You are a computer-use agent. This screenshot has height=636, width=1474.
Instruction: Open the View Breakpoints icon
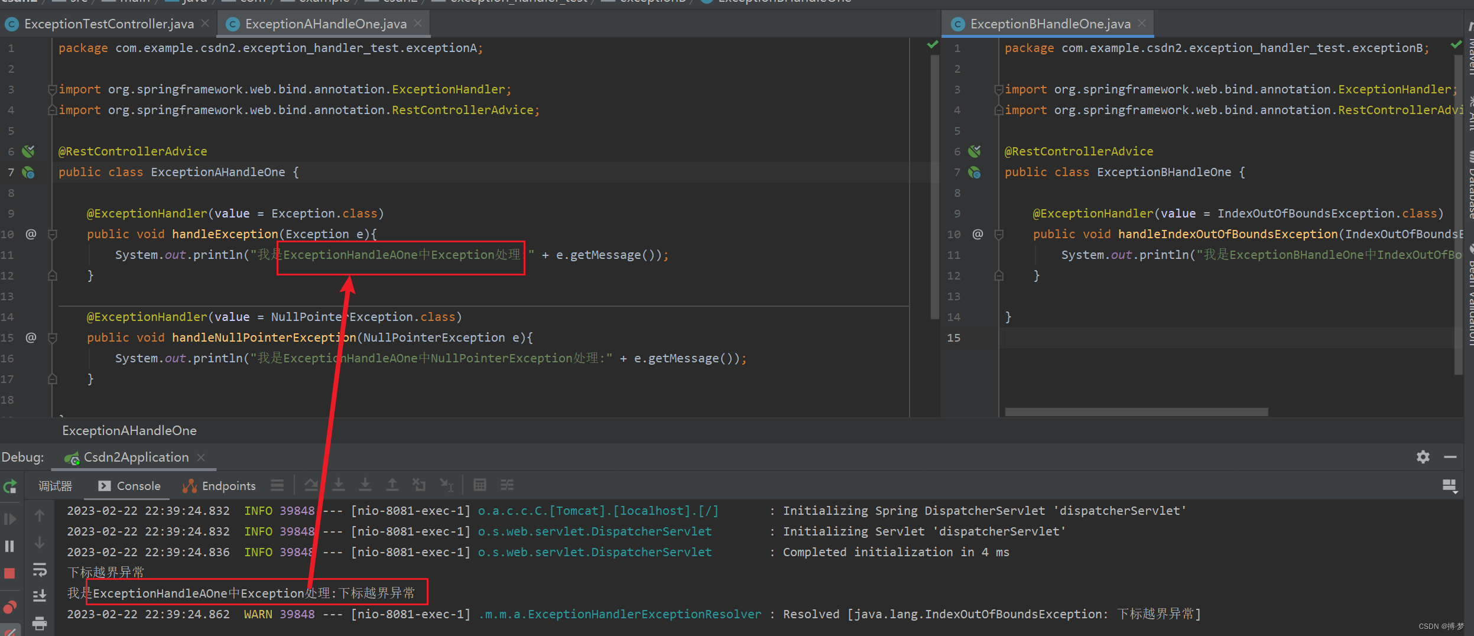pyautogui.click(x=10, y=608)
